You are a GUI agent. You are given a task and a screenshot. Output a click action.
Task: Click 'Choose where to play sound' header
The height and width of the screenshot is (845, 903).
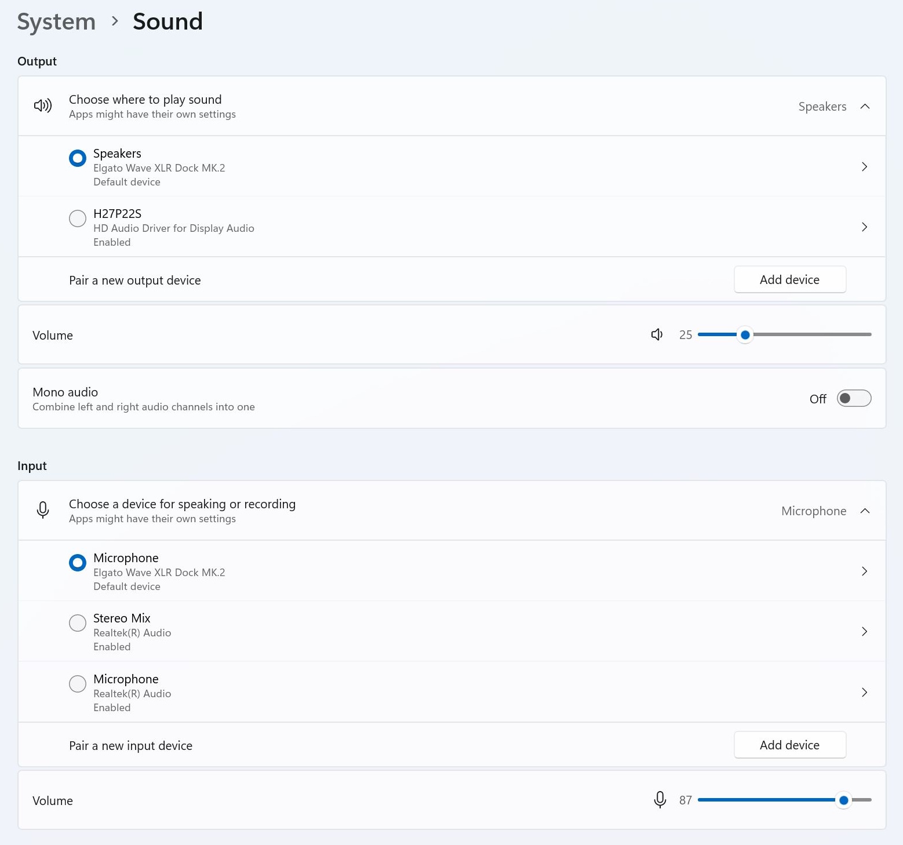coord(145,100)
